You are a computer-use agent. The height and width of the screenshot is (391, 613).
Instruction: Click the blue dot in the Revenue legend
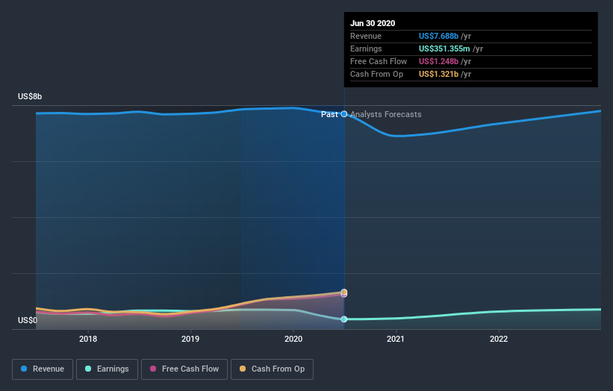click(24, 369)
